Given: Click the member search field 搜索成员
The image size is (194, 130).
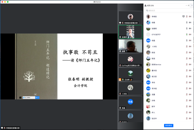Looking at the screenshot, I should coord(168,11).
